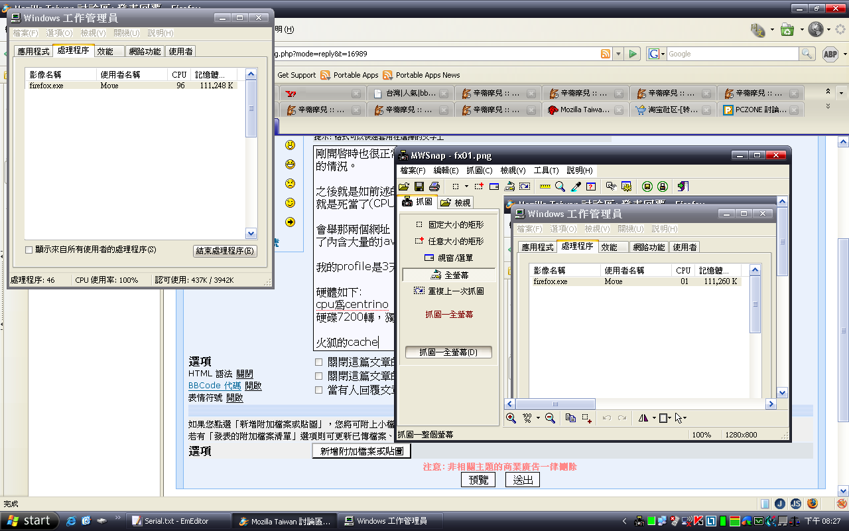
Task: Click the magnifier zoom tool in MWSnap toolbar
Action: pyautogui.click(x=560, y=187)
